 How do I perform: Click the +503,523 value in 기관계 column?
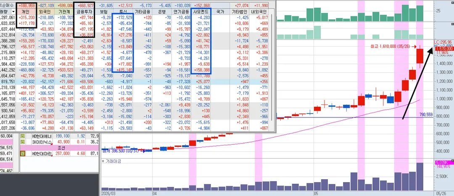pyautogui.click(x=66, y=70)
